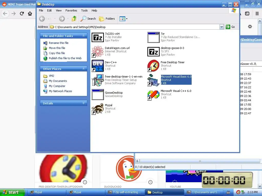Click the browser back arrow in Mypal
Screen dimensions: 262x196
pos(5,14)
